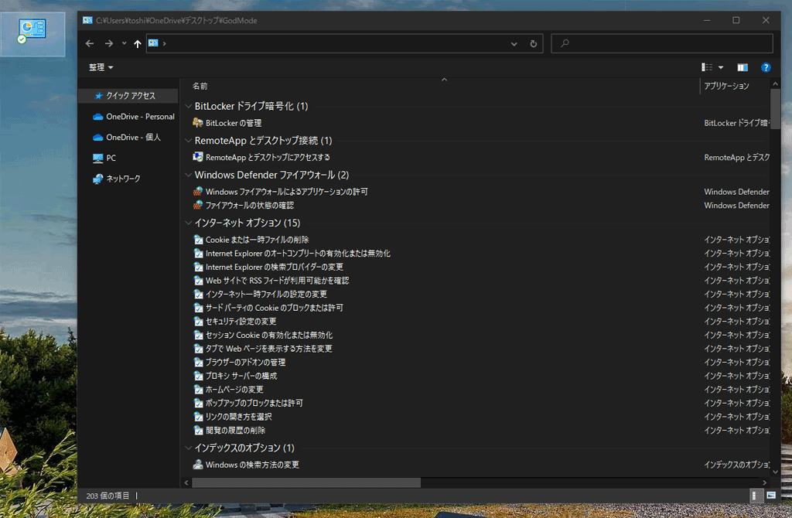
Task: Collapse the インデックスのオプション group
Action: coord(189,448)
